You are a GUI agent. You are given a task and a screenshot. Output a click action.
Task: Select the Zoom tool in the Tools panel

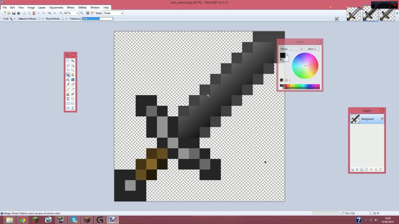[x=73, y=70]
